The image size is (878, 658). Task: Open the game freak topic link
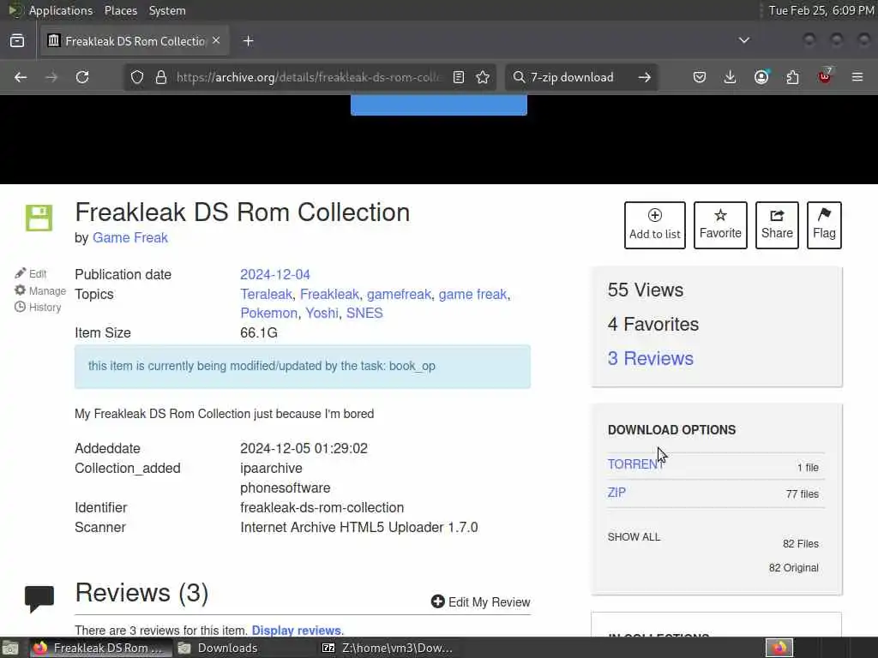472,295
